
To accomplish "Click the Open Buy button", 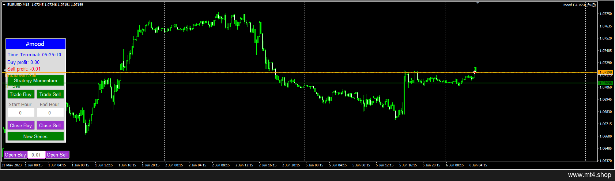I will point(15,155).
